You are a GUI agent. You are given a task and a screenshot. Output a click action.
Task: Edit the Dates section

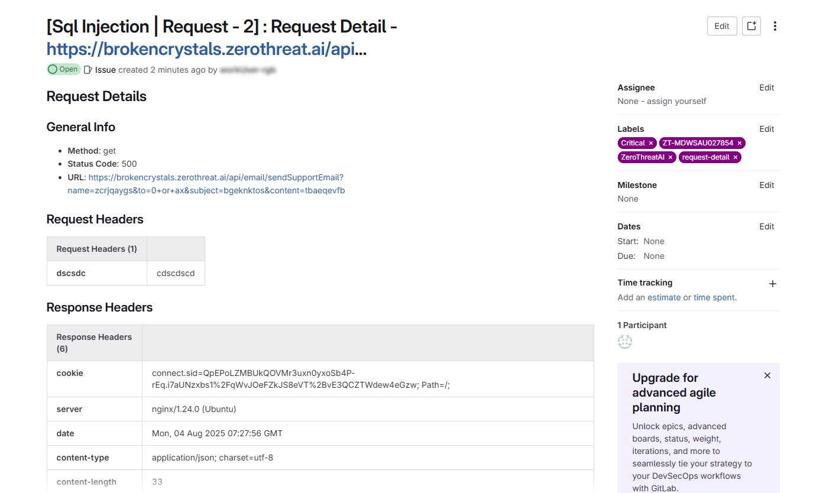coord(766,226)
